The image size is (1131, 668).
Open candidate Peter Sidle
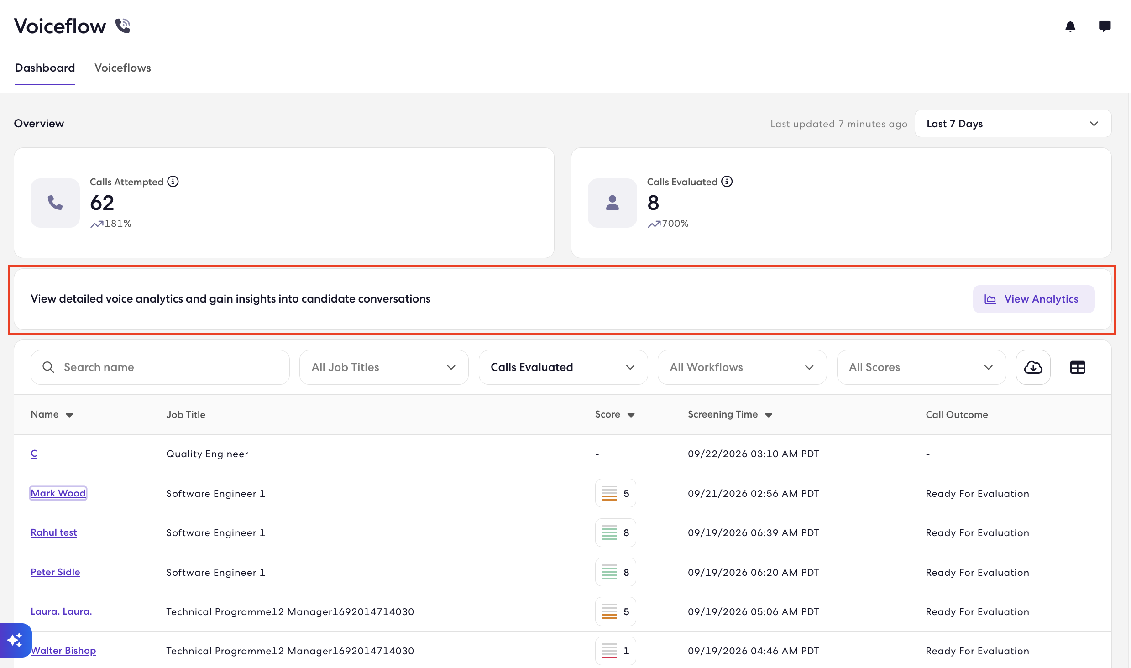pyautogui.click(x=55, y=572)
